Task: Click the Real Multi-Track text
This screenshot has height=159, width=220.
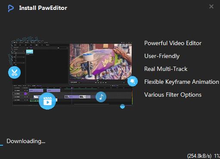Action: tap(166, 69)
